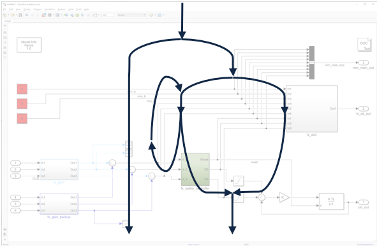Screen dimensions: 377x246
Task: Click the Model Advisor check icon
Action: click(x=151, y=15)
